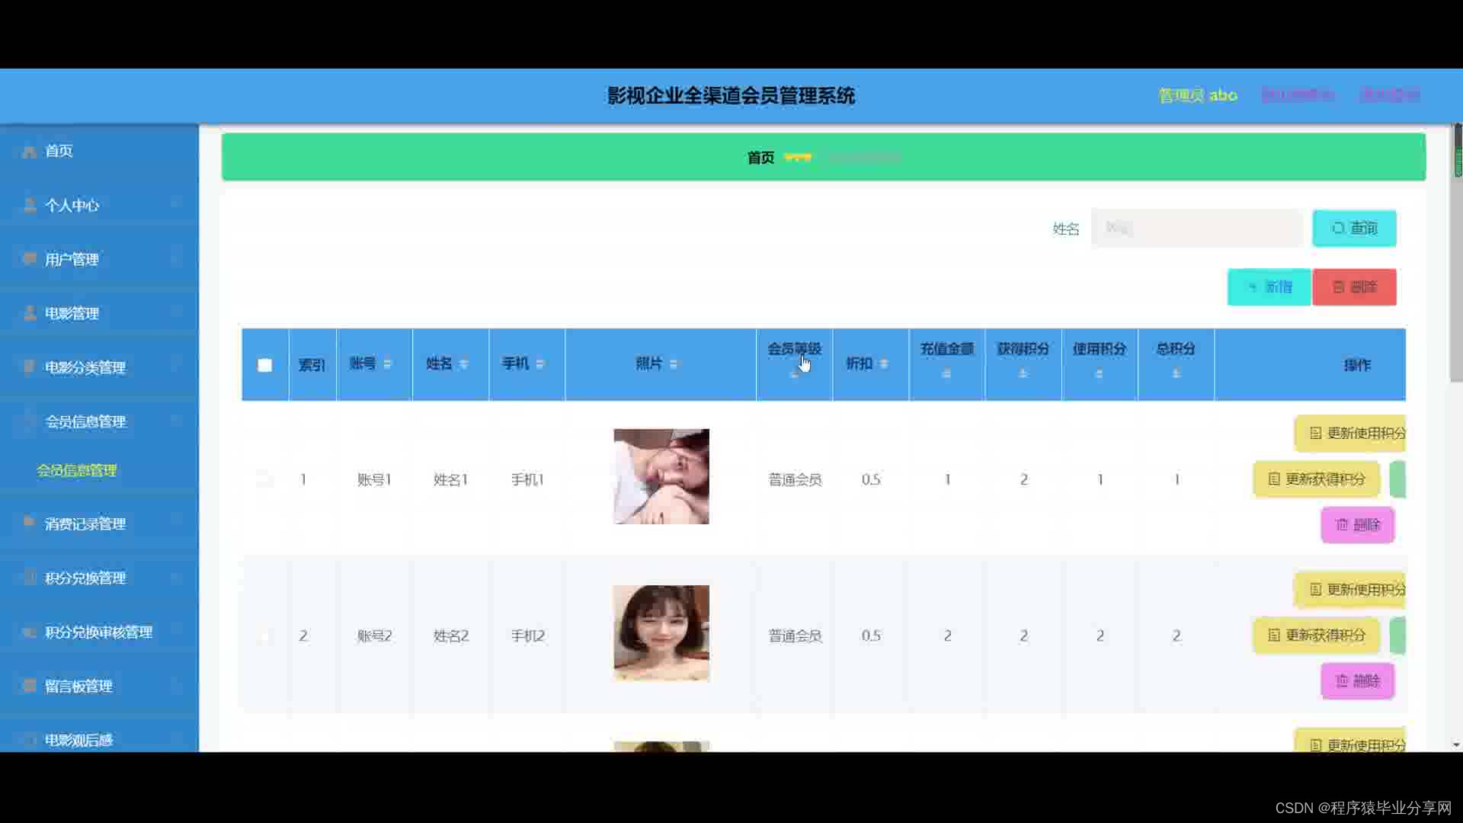Click the 姓名 search input field
This screenshot has width=1463, height=823.
pyautogui.click(x=1196, y=228)
